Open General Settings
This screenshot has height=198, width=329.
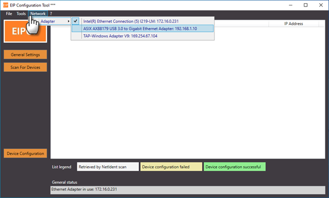(x=25, y=55)
